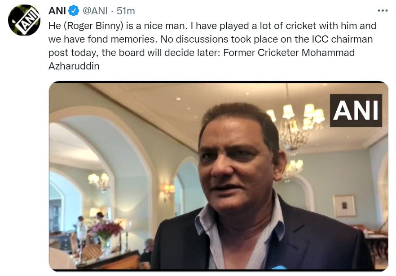The height and width of the screenshot is (276, 396).
Task: Open the ANI profile avatar
Action: coord(24,20)
